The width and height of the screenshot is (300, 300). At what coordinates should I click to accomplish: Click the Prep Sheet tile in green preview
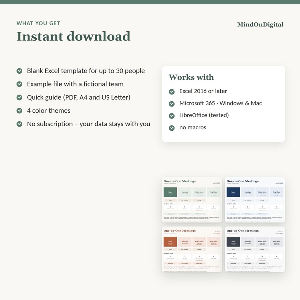(x=213, y=192)
